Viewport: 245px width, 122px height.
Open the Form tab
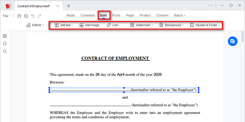116,16
